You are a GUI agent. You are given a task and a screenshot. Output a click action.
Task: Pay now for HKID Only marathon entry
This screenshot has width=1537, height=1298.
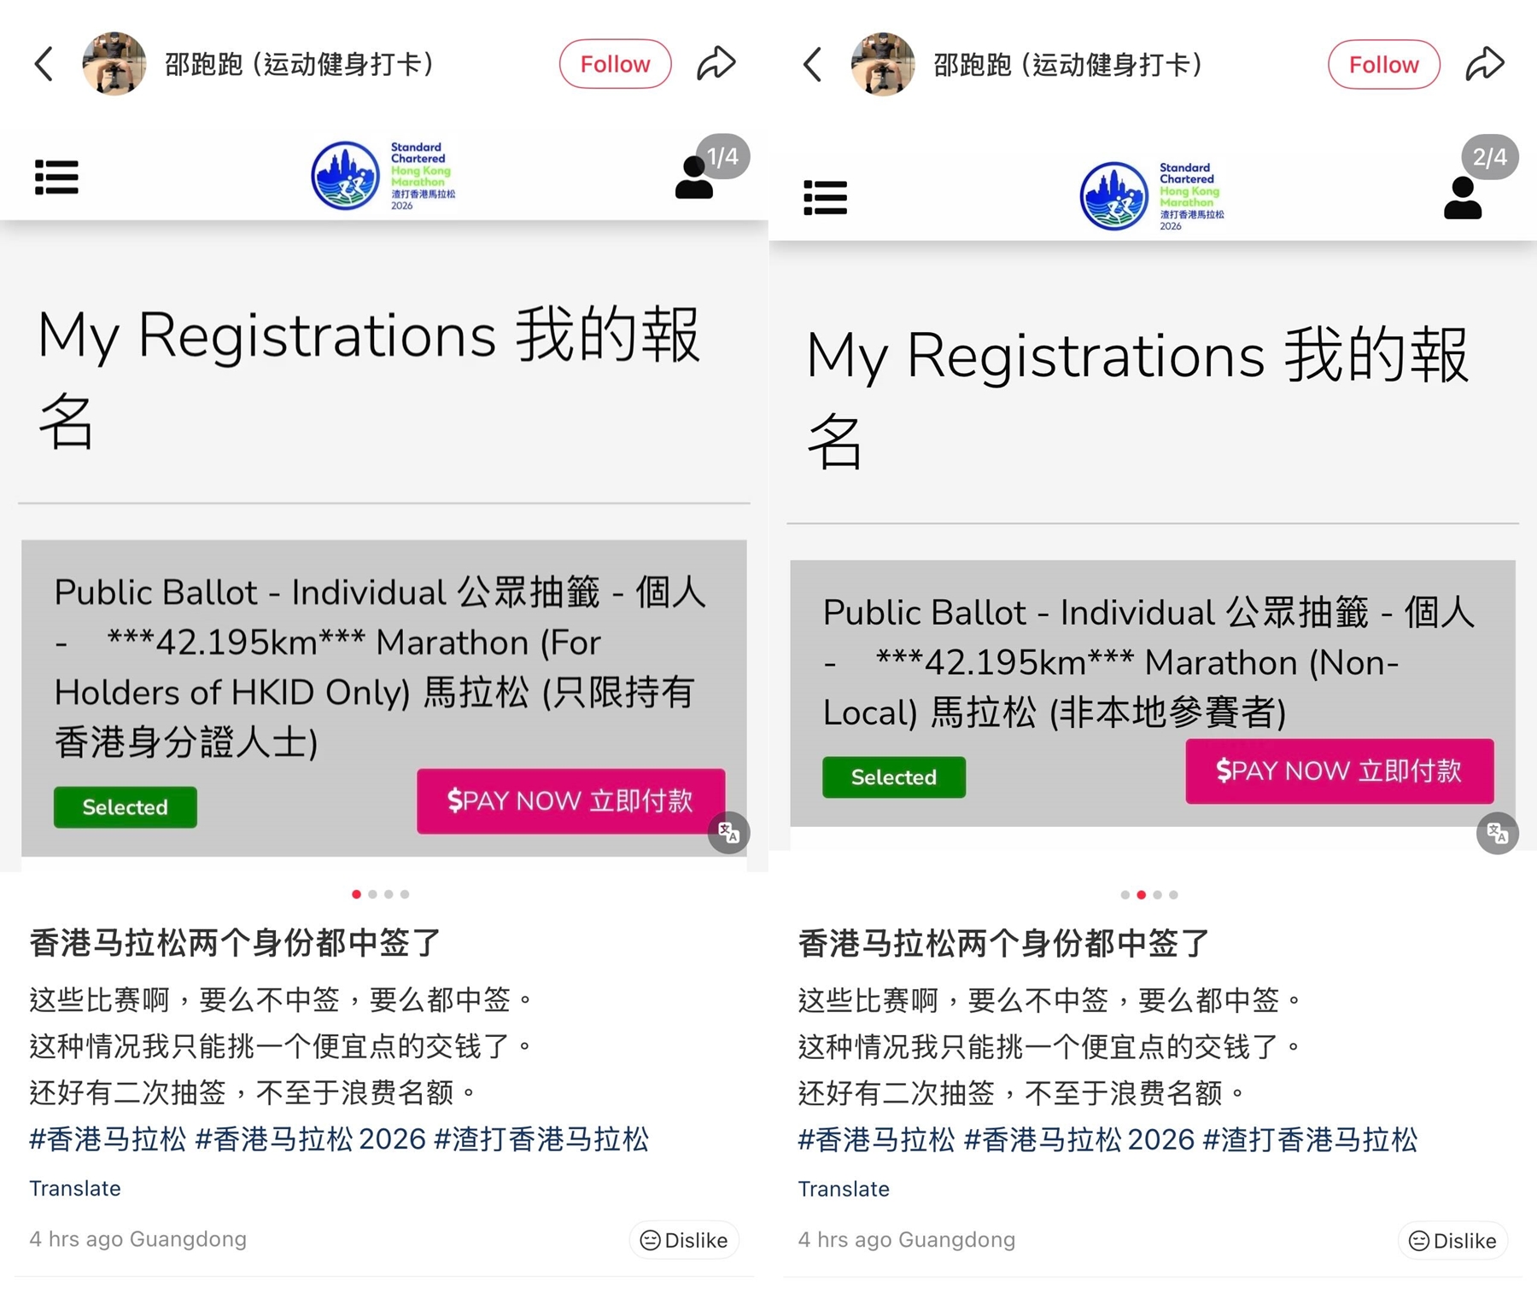pos(570,800)
